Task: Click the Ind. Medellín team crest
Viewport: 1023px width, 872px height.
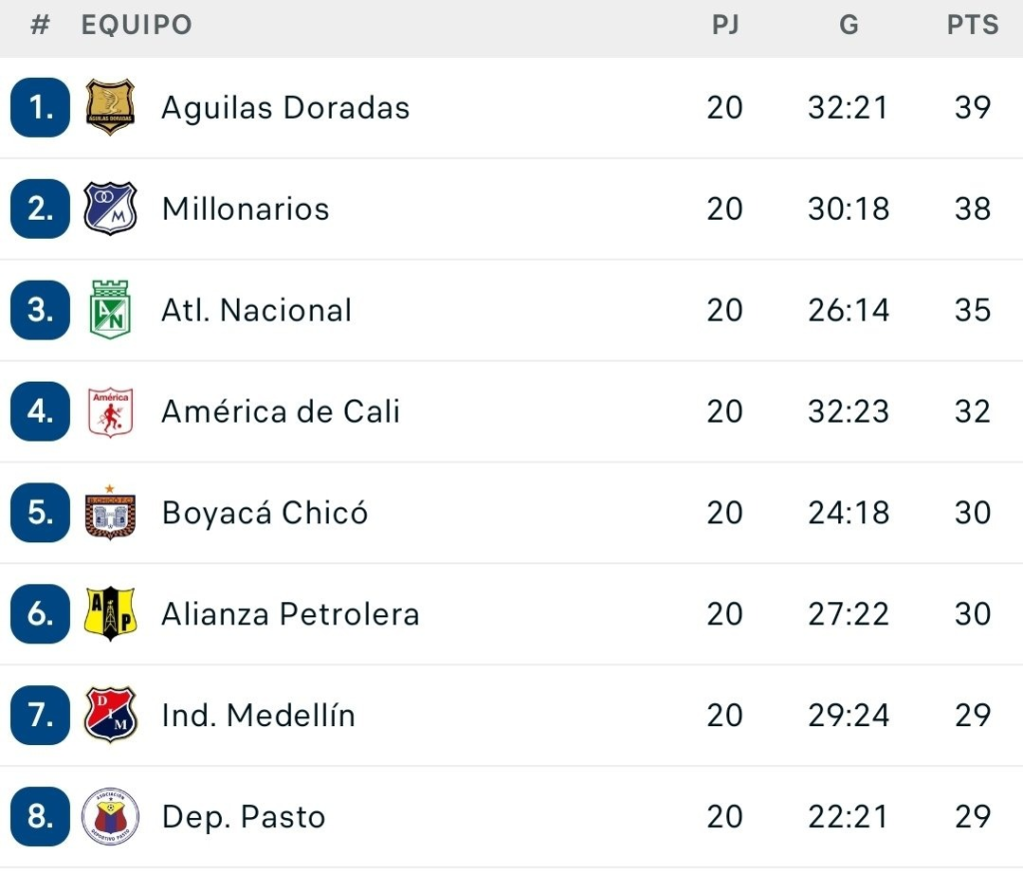Action: (110, 715)
